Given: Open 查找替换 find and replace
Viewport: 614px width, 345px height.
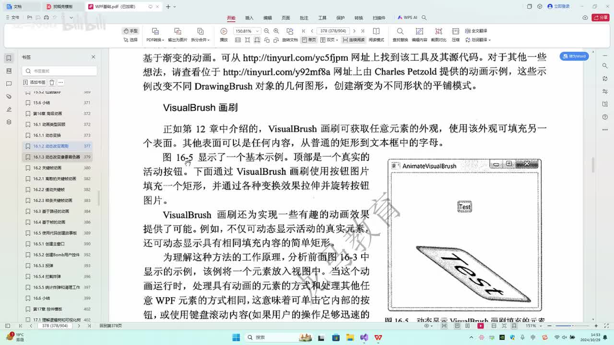Looking at the screenshot, I should 400,35.
